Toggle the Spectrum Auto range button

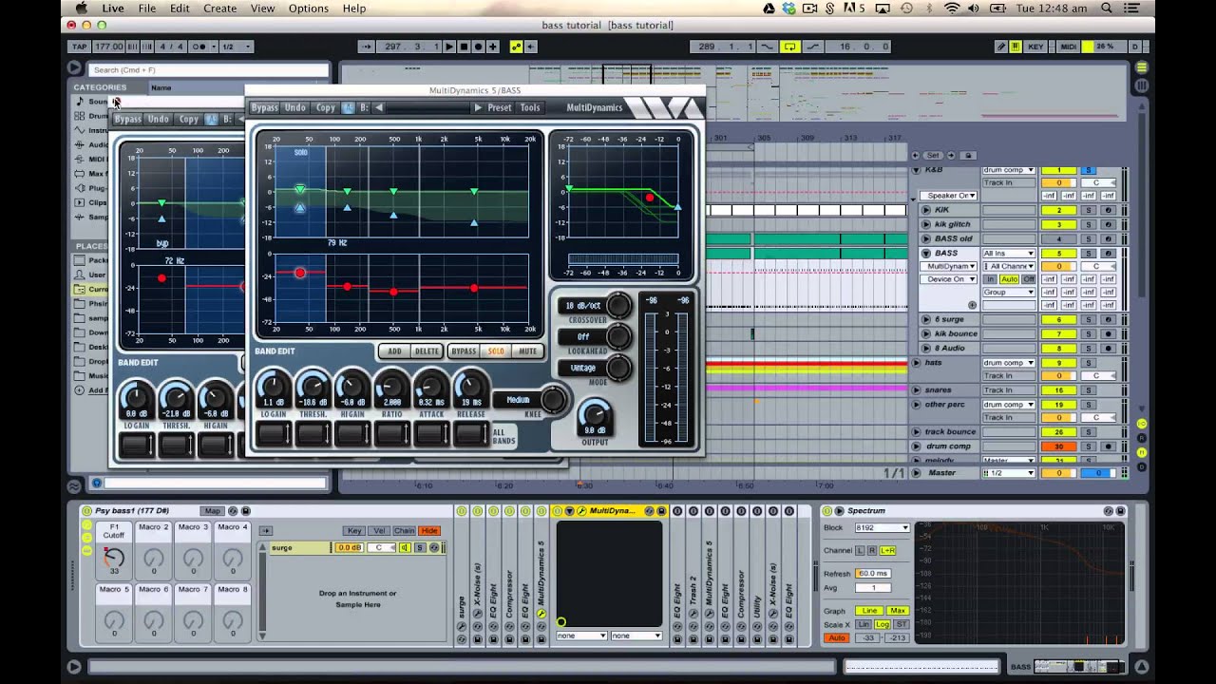coord(836,637)
